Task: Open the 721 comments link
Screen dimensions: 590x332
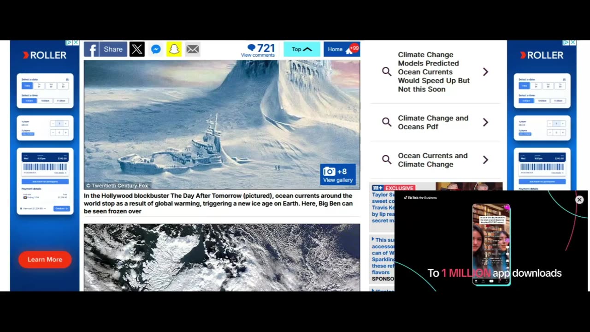Action: [258, 50]
